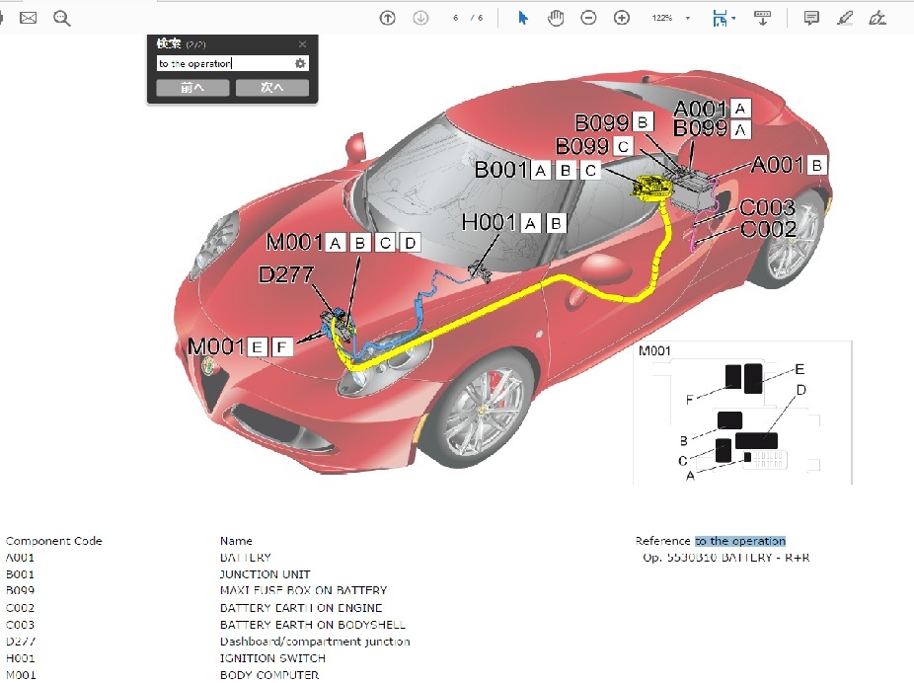This screenshot has height=683, width=914.
Task: Click the C002 label on diagram
Action: 768,229
